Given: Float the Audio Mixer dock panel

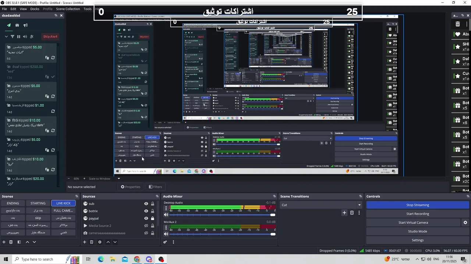Looking at the screenshot, I should pos(274,197).
